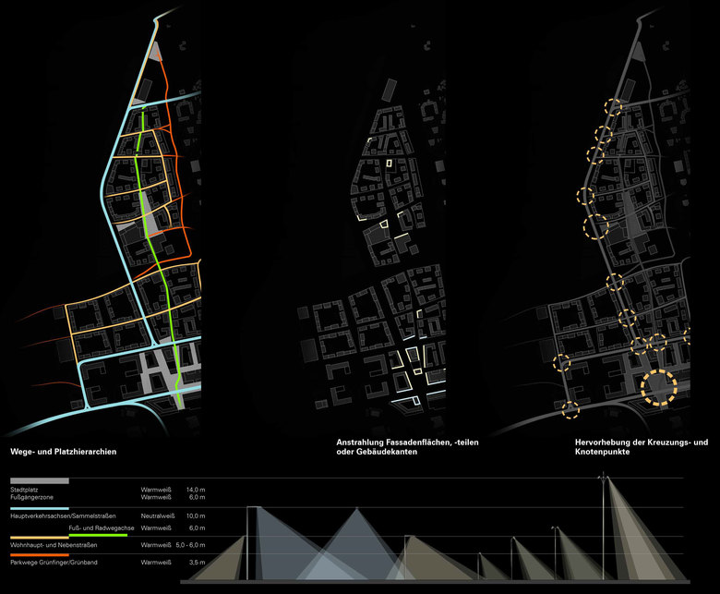
Task: Click the red-orange Parkwege legend bar
Action: point(39,554)
